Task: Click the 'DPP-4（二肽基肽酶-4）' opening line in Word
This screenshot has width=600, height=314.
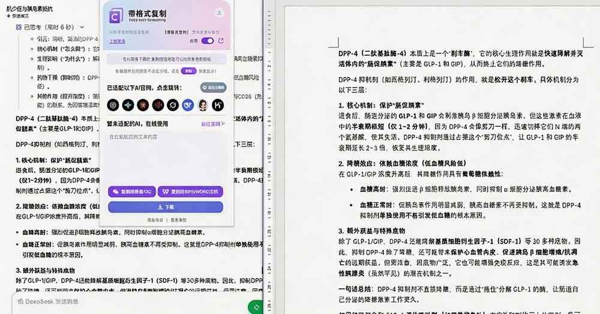Action: (x=460, y=59)
